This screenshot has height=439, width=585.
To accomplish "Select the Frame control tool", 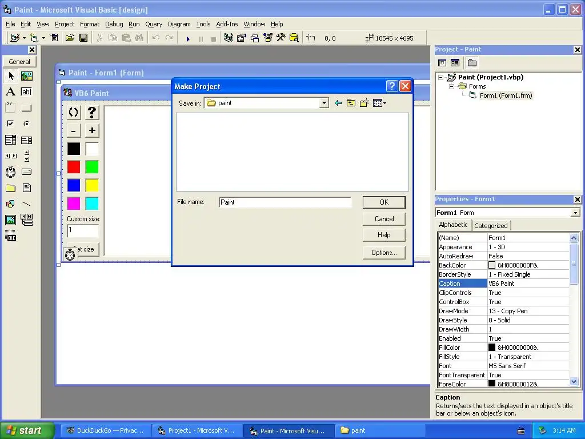I will (x=11, y=108).
